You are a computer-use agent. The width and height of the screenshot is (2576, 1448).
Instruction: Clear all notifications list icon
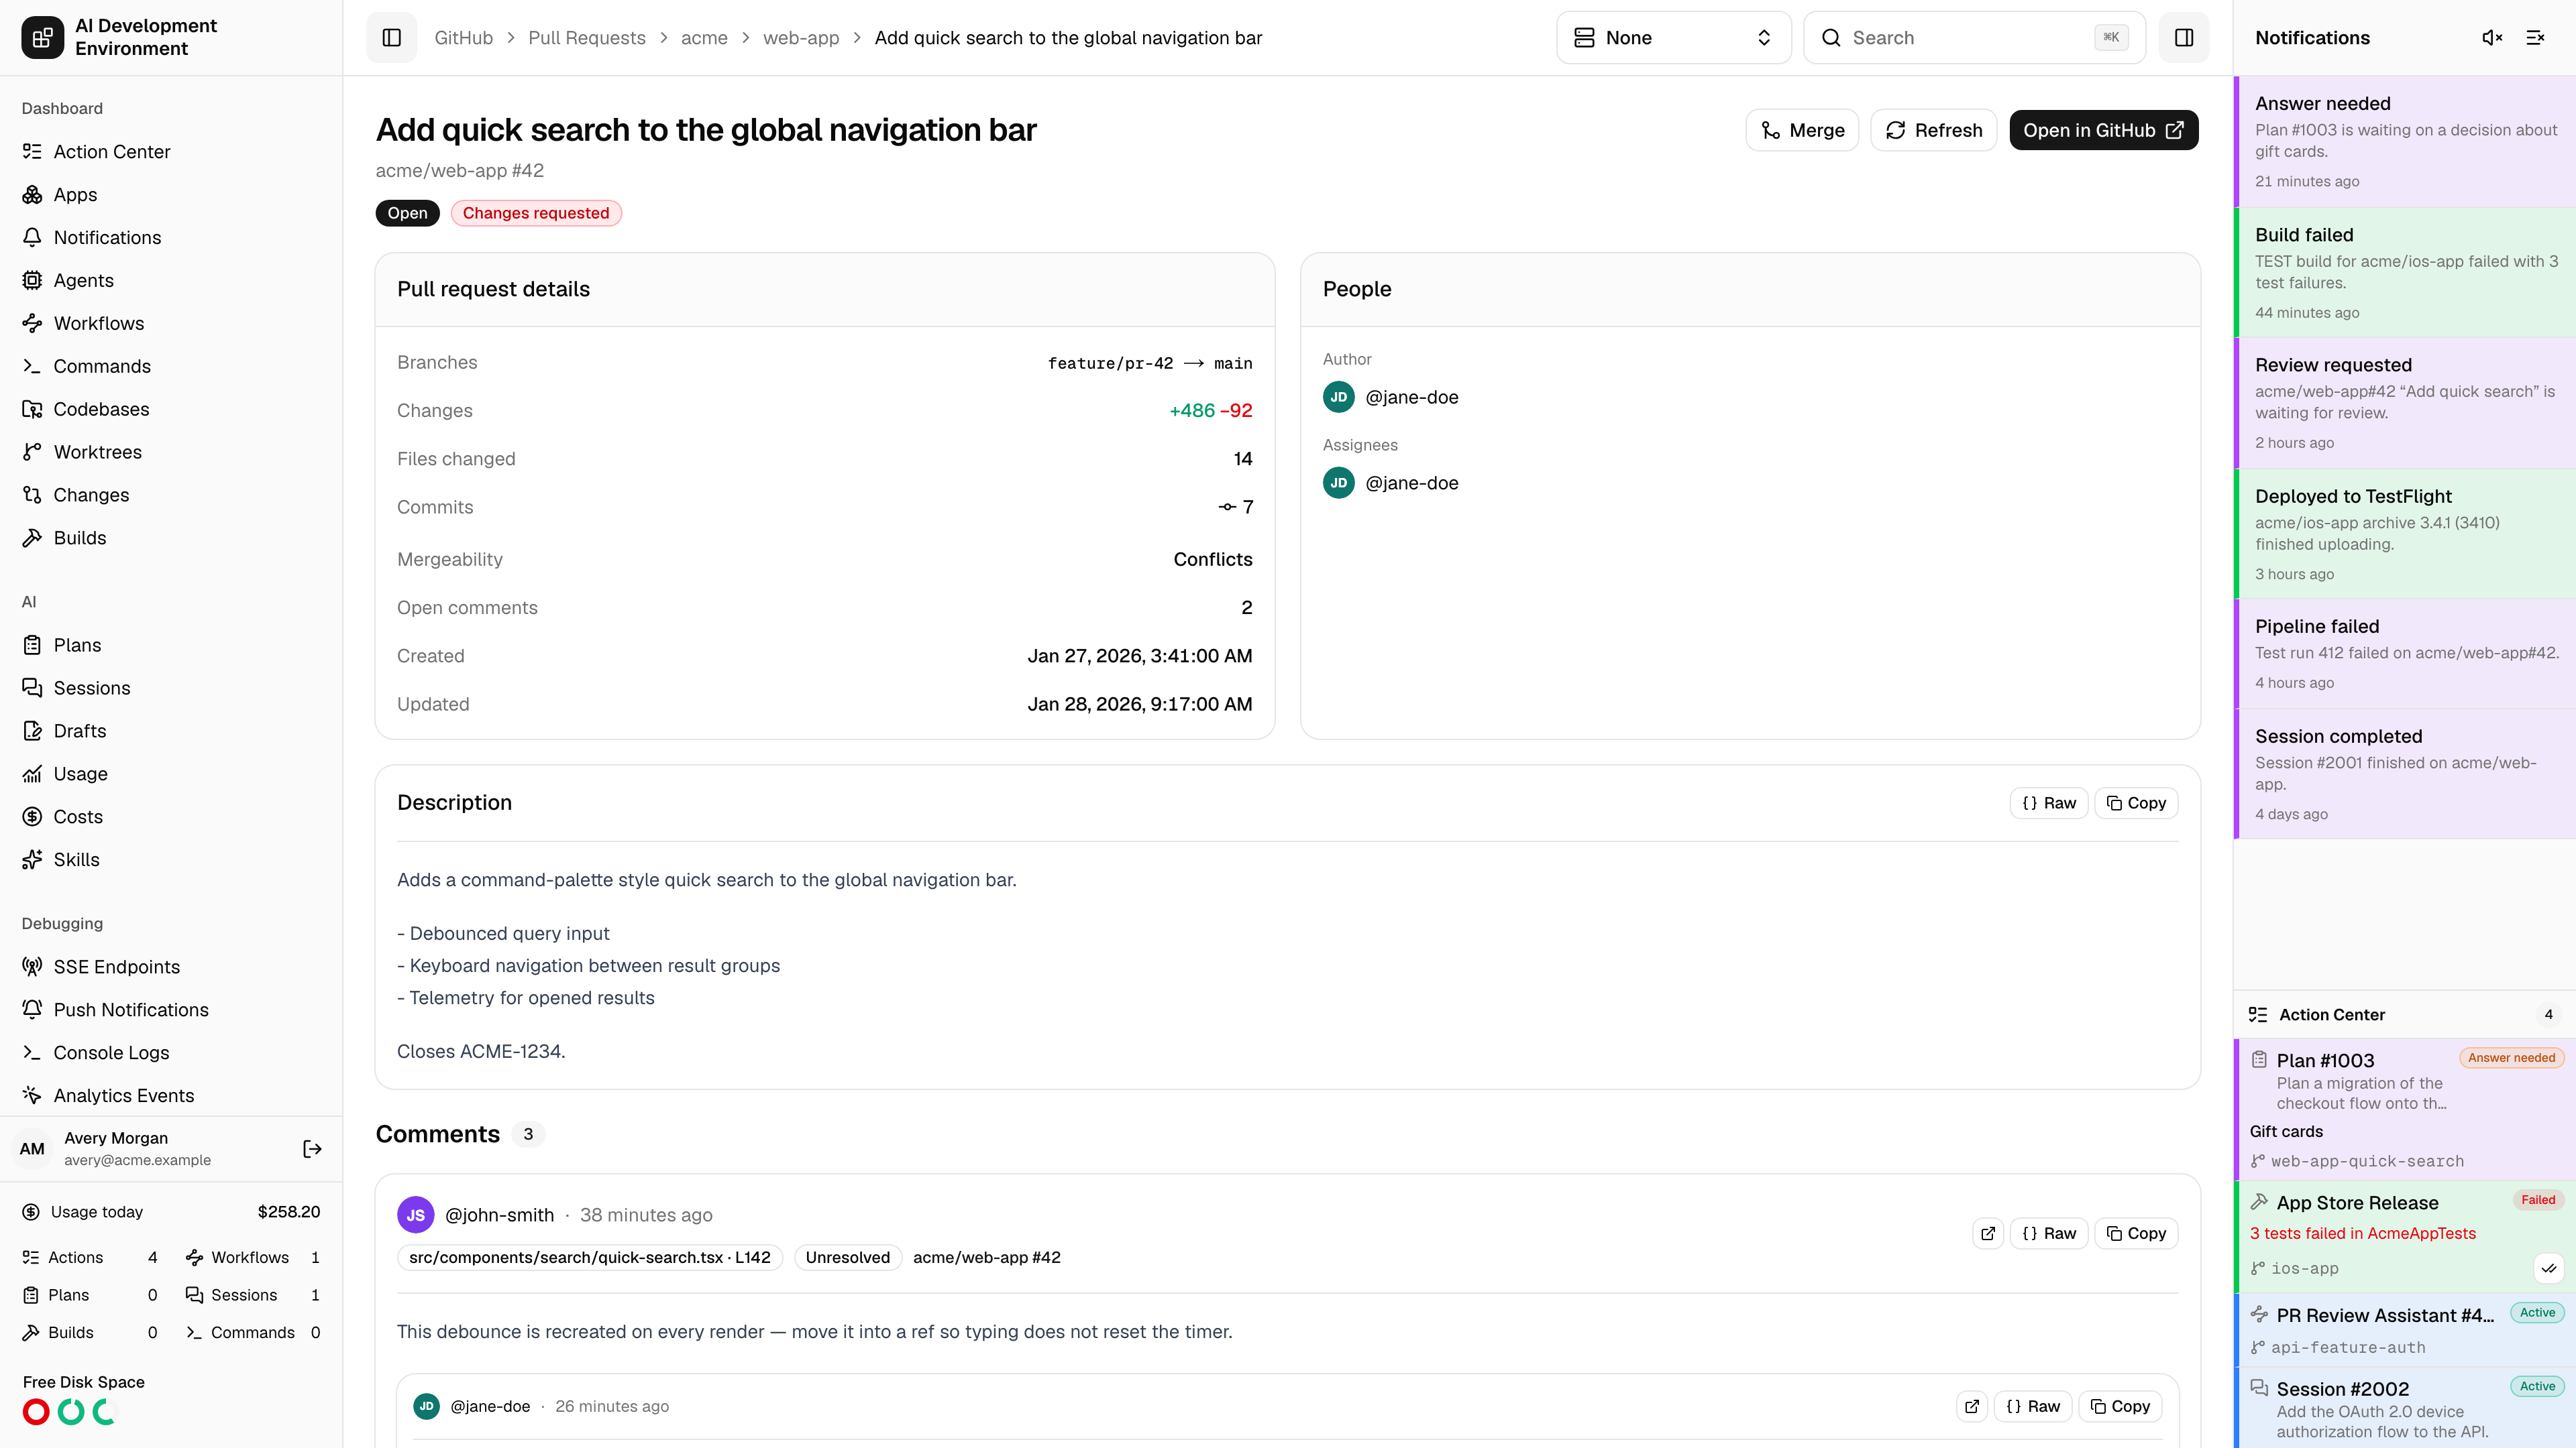pyautogui.click(x=2535, y=38)
